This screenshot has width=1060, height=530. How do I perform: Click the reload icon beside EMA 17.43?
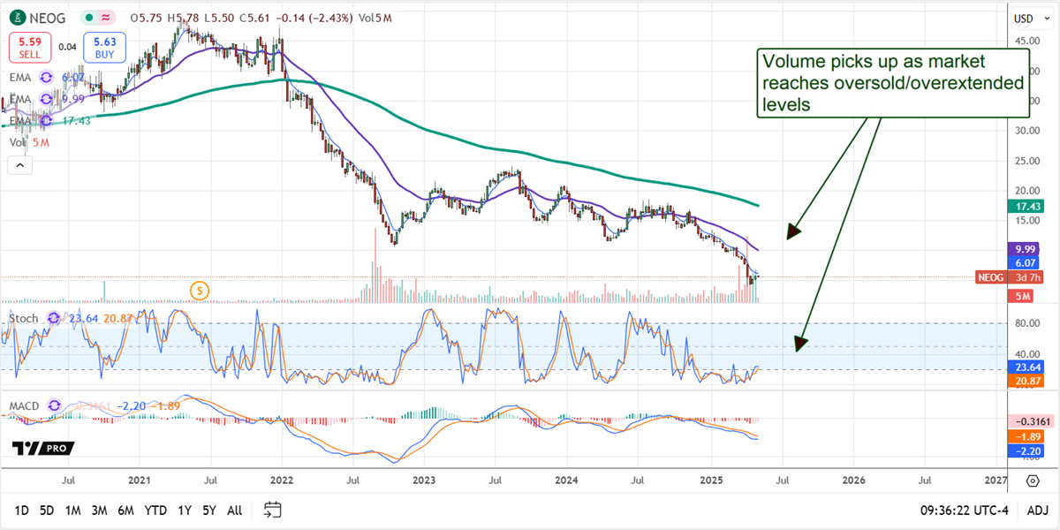point(47,119)
